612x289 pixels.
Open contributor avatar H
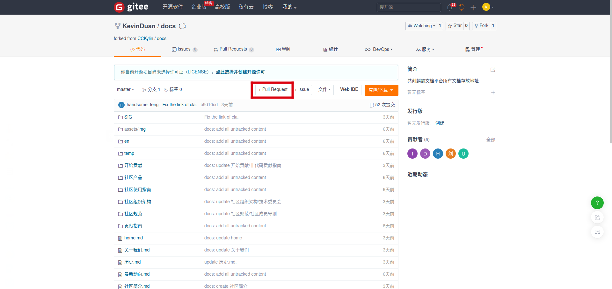pos(438,154)
